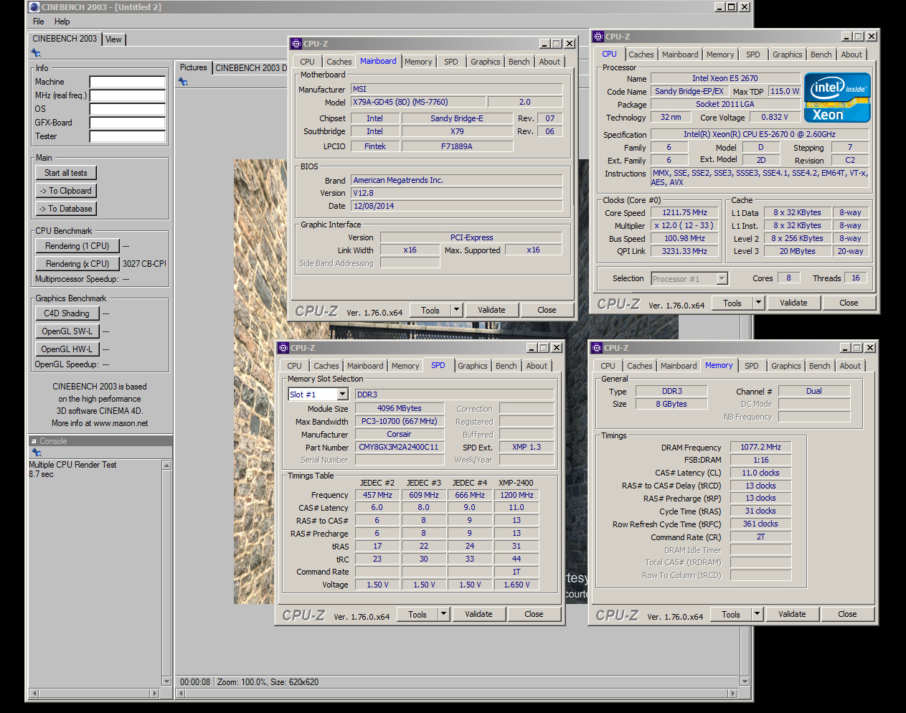Click the Intel Xeon E5 2670 name field
The width and height of the screenshot is (906, 713).
tap(725, 78)
